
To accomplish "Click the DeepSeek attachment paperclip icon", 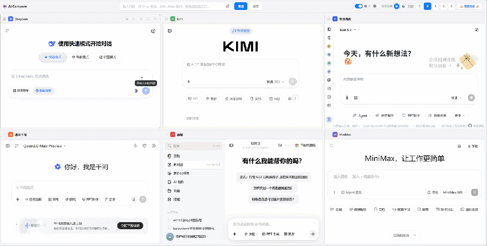I will pos(136,91).
